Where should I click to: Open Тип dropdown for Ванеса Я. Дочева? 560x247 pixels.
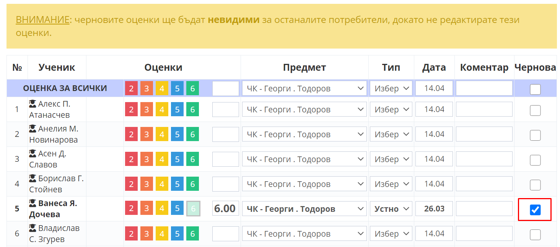pos(391,209)
